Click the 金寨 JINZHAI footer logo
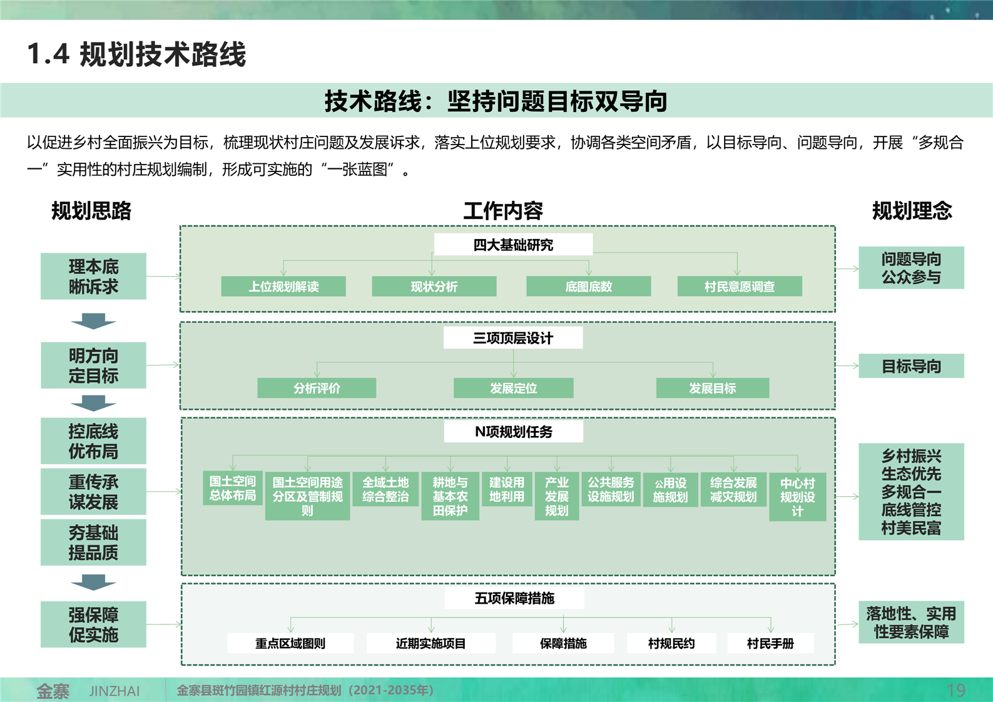Image resolution: width=993 pixels, height=702 pixels. pos(88,691)
